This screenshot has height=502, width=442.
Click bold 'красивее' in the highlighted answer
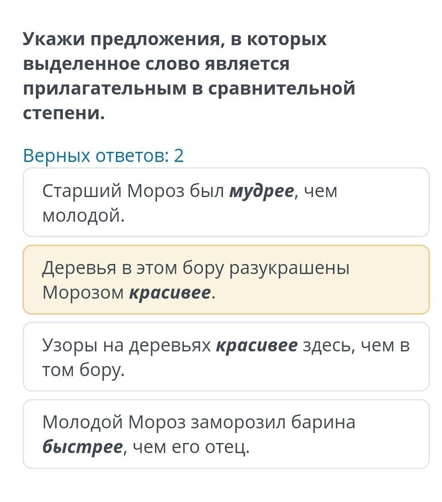point(170,293)
